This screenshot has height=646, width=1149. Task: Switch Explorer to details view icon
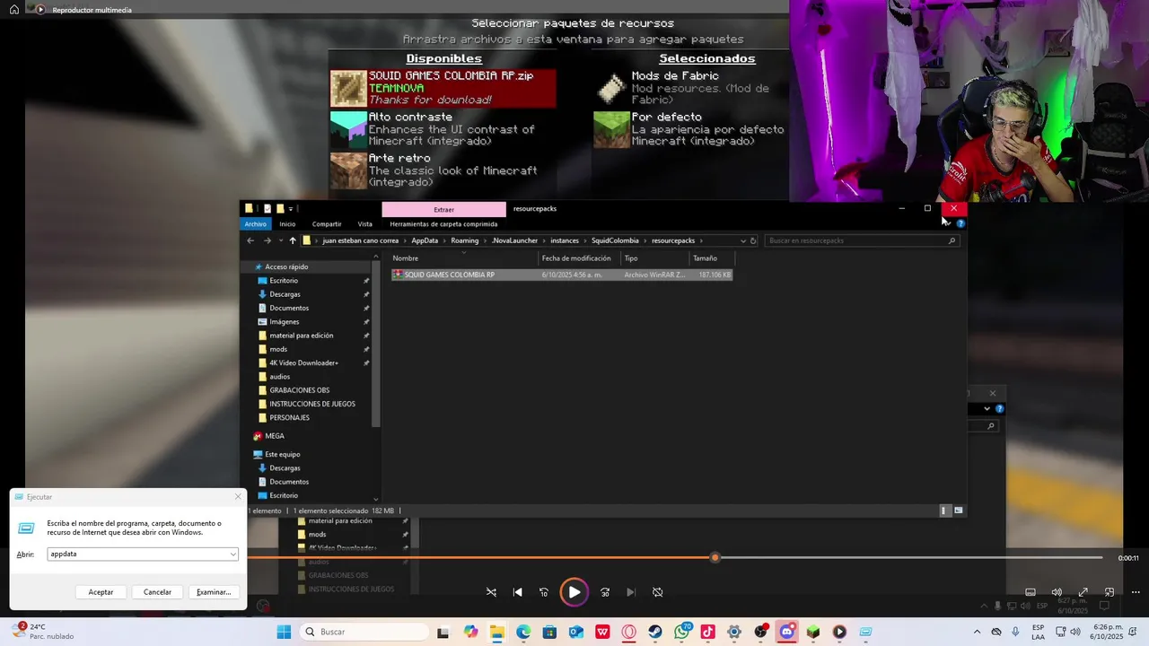[943, 511]
